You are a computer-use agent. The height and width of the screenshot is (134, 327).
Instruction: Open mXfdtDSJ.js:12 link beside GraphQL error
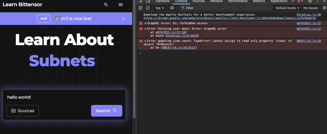point(309,23)
